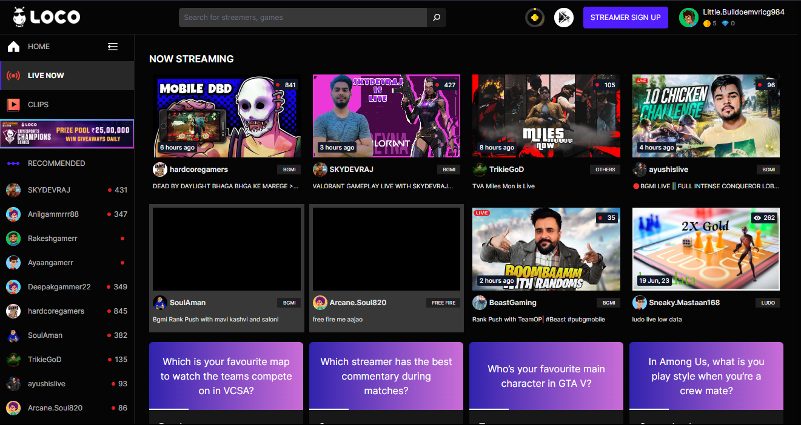Open Rakeshgamerr avatar in sidebar

[x=13, y=239]
